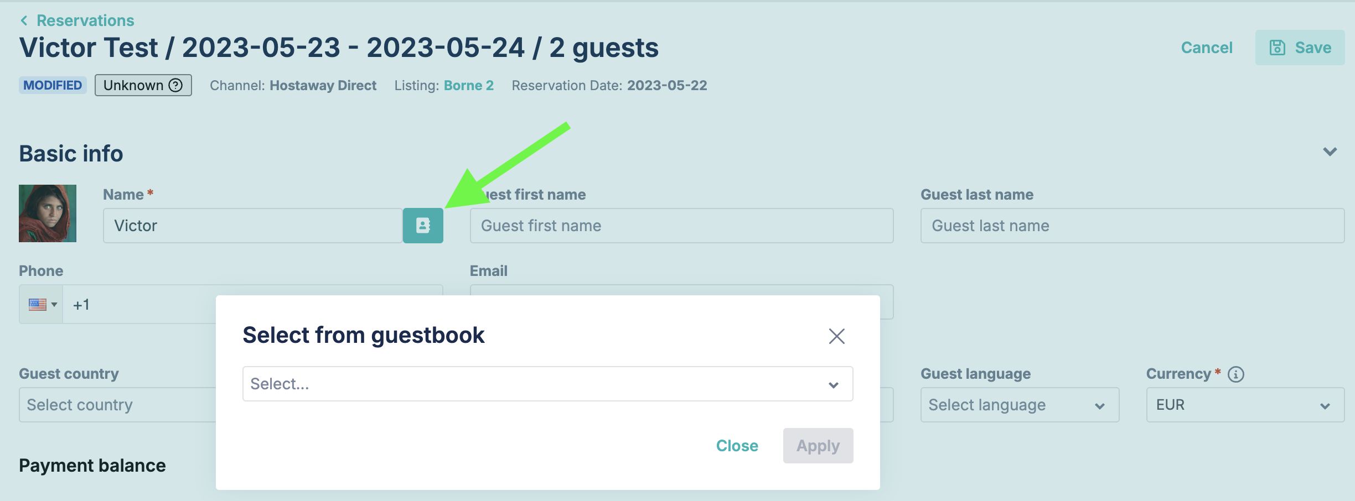
Task: Open the phone country flag selector
Action: click(x=42, y=305)
